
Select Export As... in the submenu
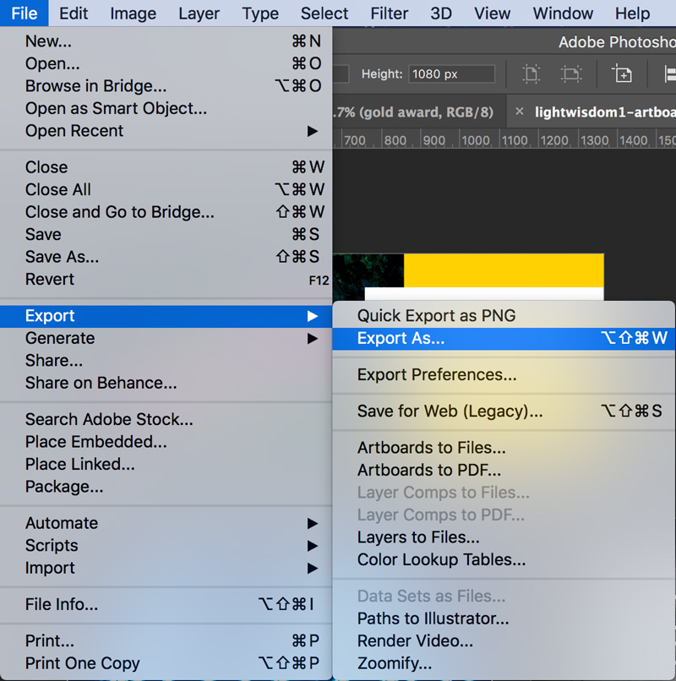coord(504,338)
